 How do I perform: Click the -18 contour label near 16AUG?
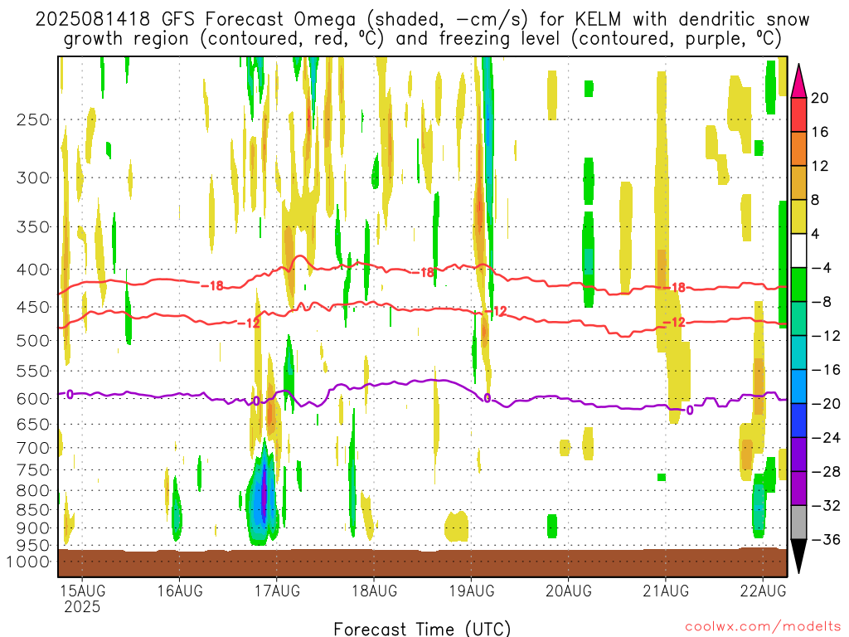coord(211,285)
